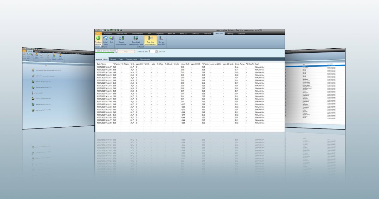
Task: Select row 10.07.2020 14:22:21
Action: [x=190, y=104]
